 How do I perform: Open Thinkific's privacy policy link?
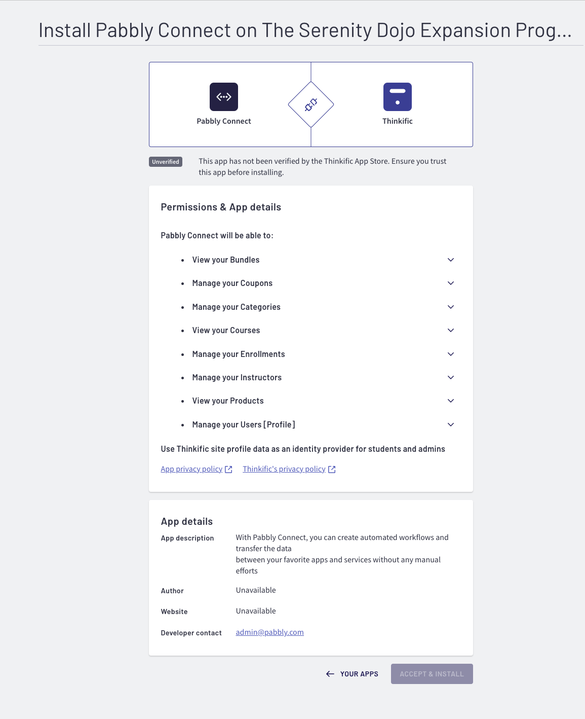click(x=284, y=469)
